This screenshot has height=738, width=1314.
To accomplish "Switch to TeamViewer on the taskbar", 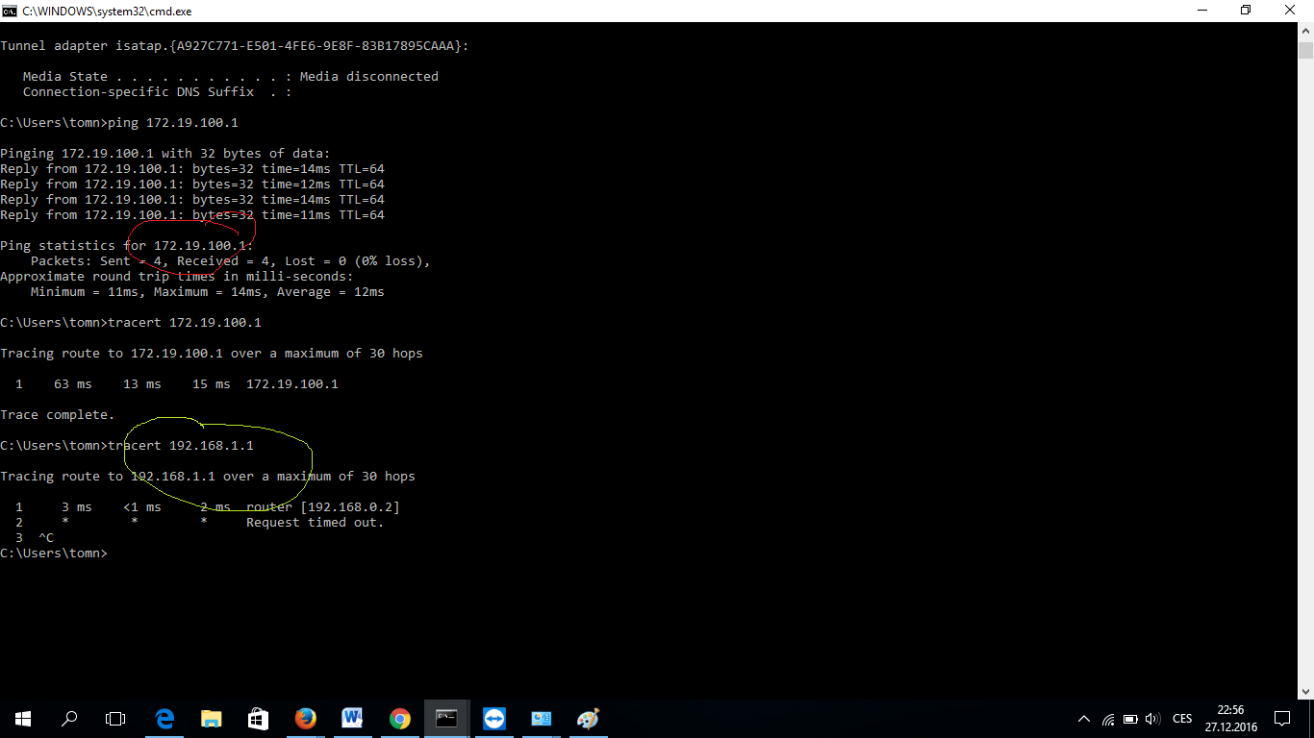I will point(493,719).
